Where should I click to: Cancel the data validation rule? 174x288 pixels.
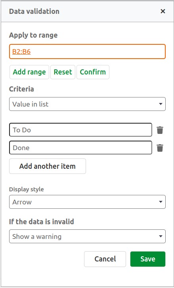(x=105, y=259)
